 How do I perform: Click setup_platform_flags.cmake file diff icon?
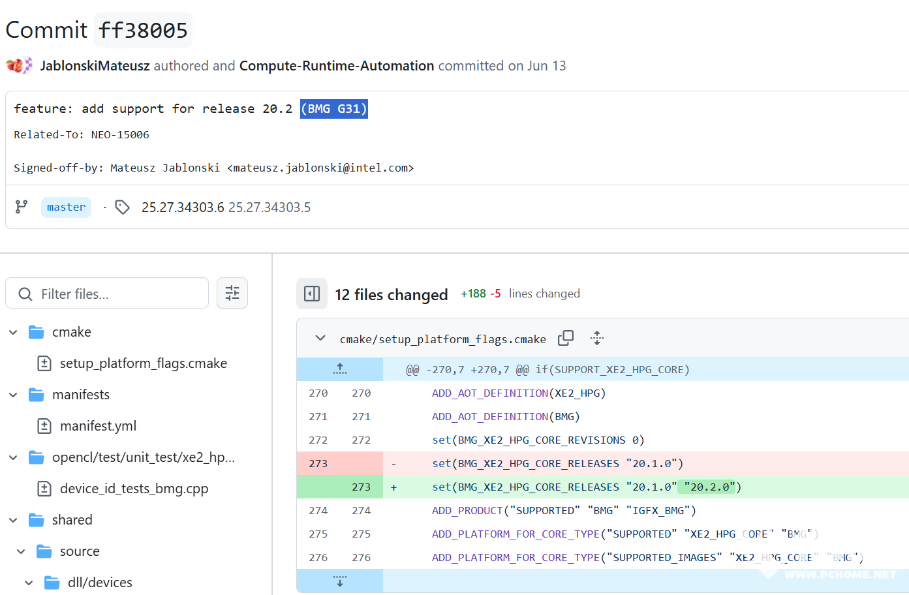[x=44, y=363]
